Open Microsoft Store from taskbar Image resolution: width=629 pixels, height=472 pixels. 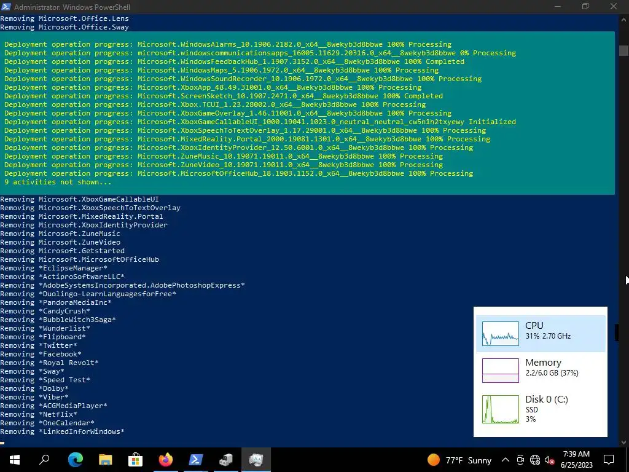point(135,460)
